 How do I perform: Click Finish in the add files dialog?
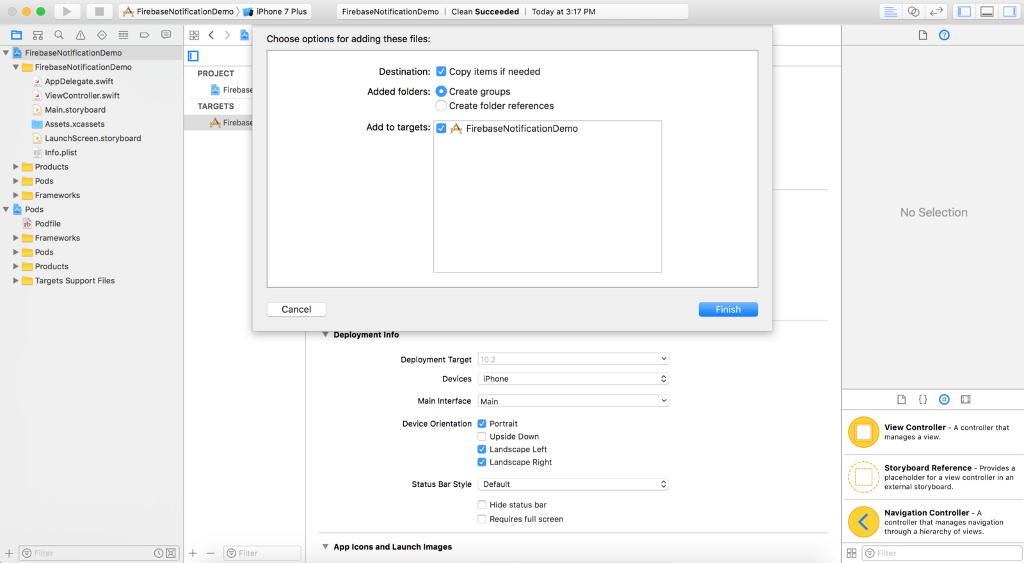(x=728, y=309)
